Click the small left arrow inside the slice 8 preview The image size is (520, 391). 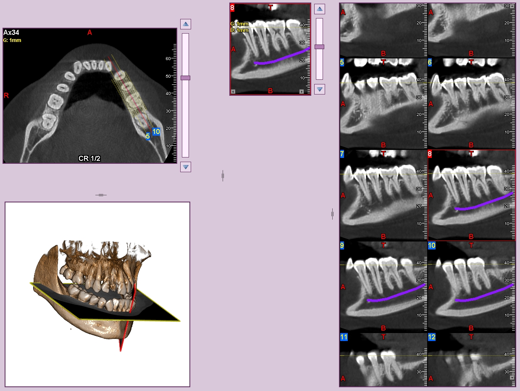(x=234, y=92)
